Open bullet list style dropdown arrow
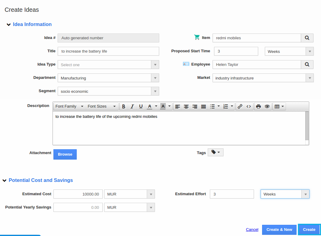 click(x=219, y=106)
